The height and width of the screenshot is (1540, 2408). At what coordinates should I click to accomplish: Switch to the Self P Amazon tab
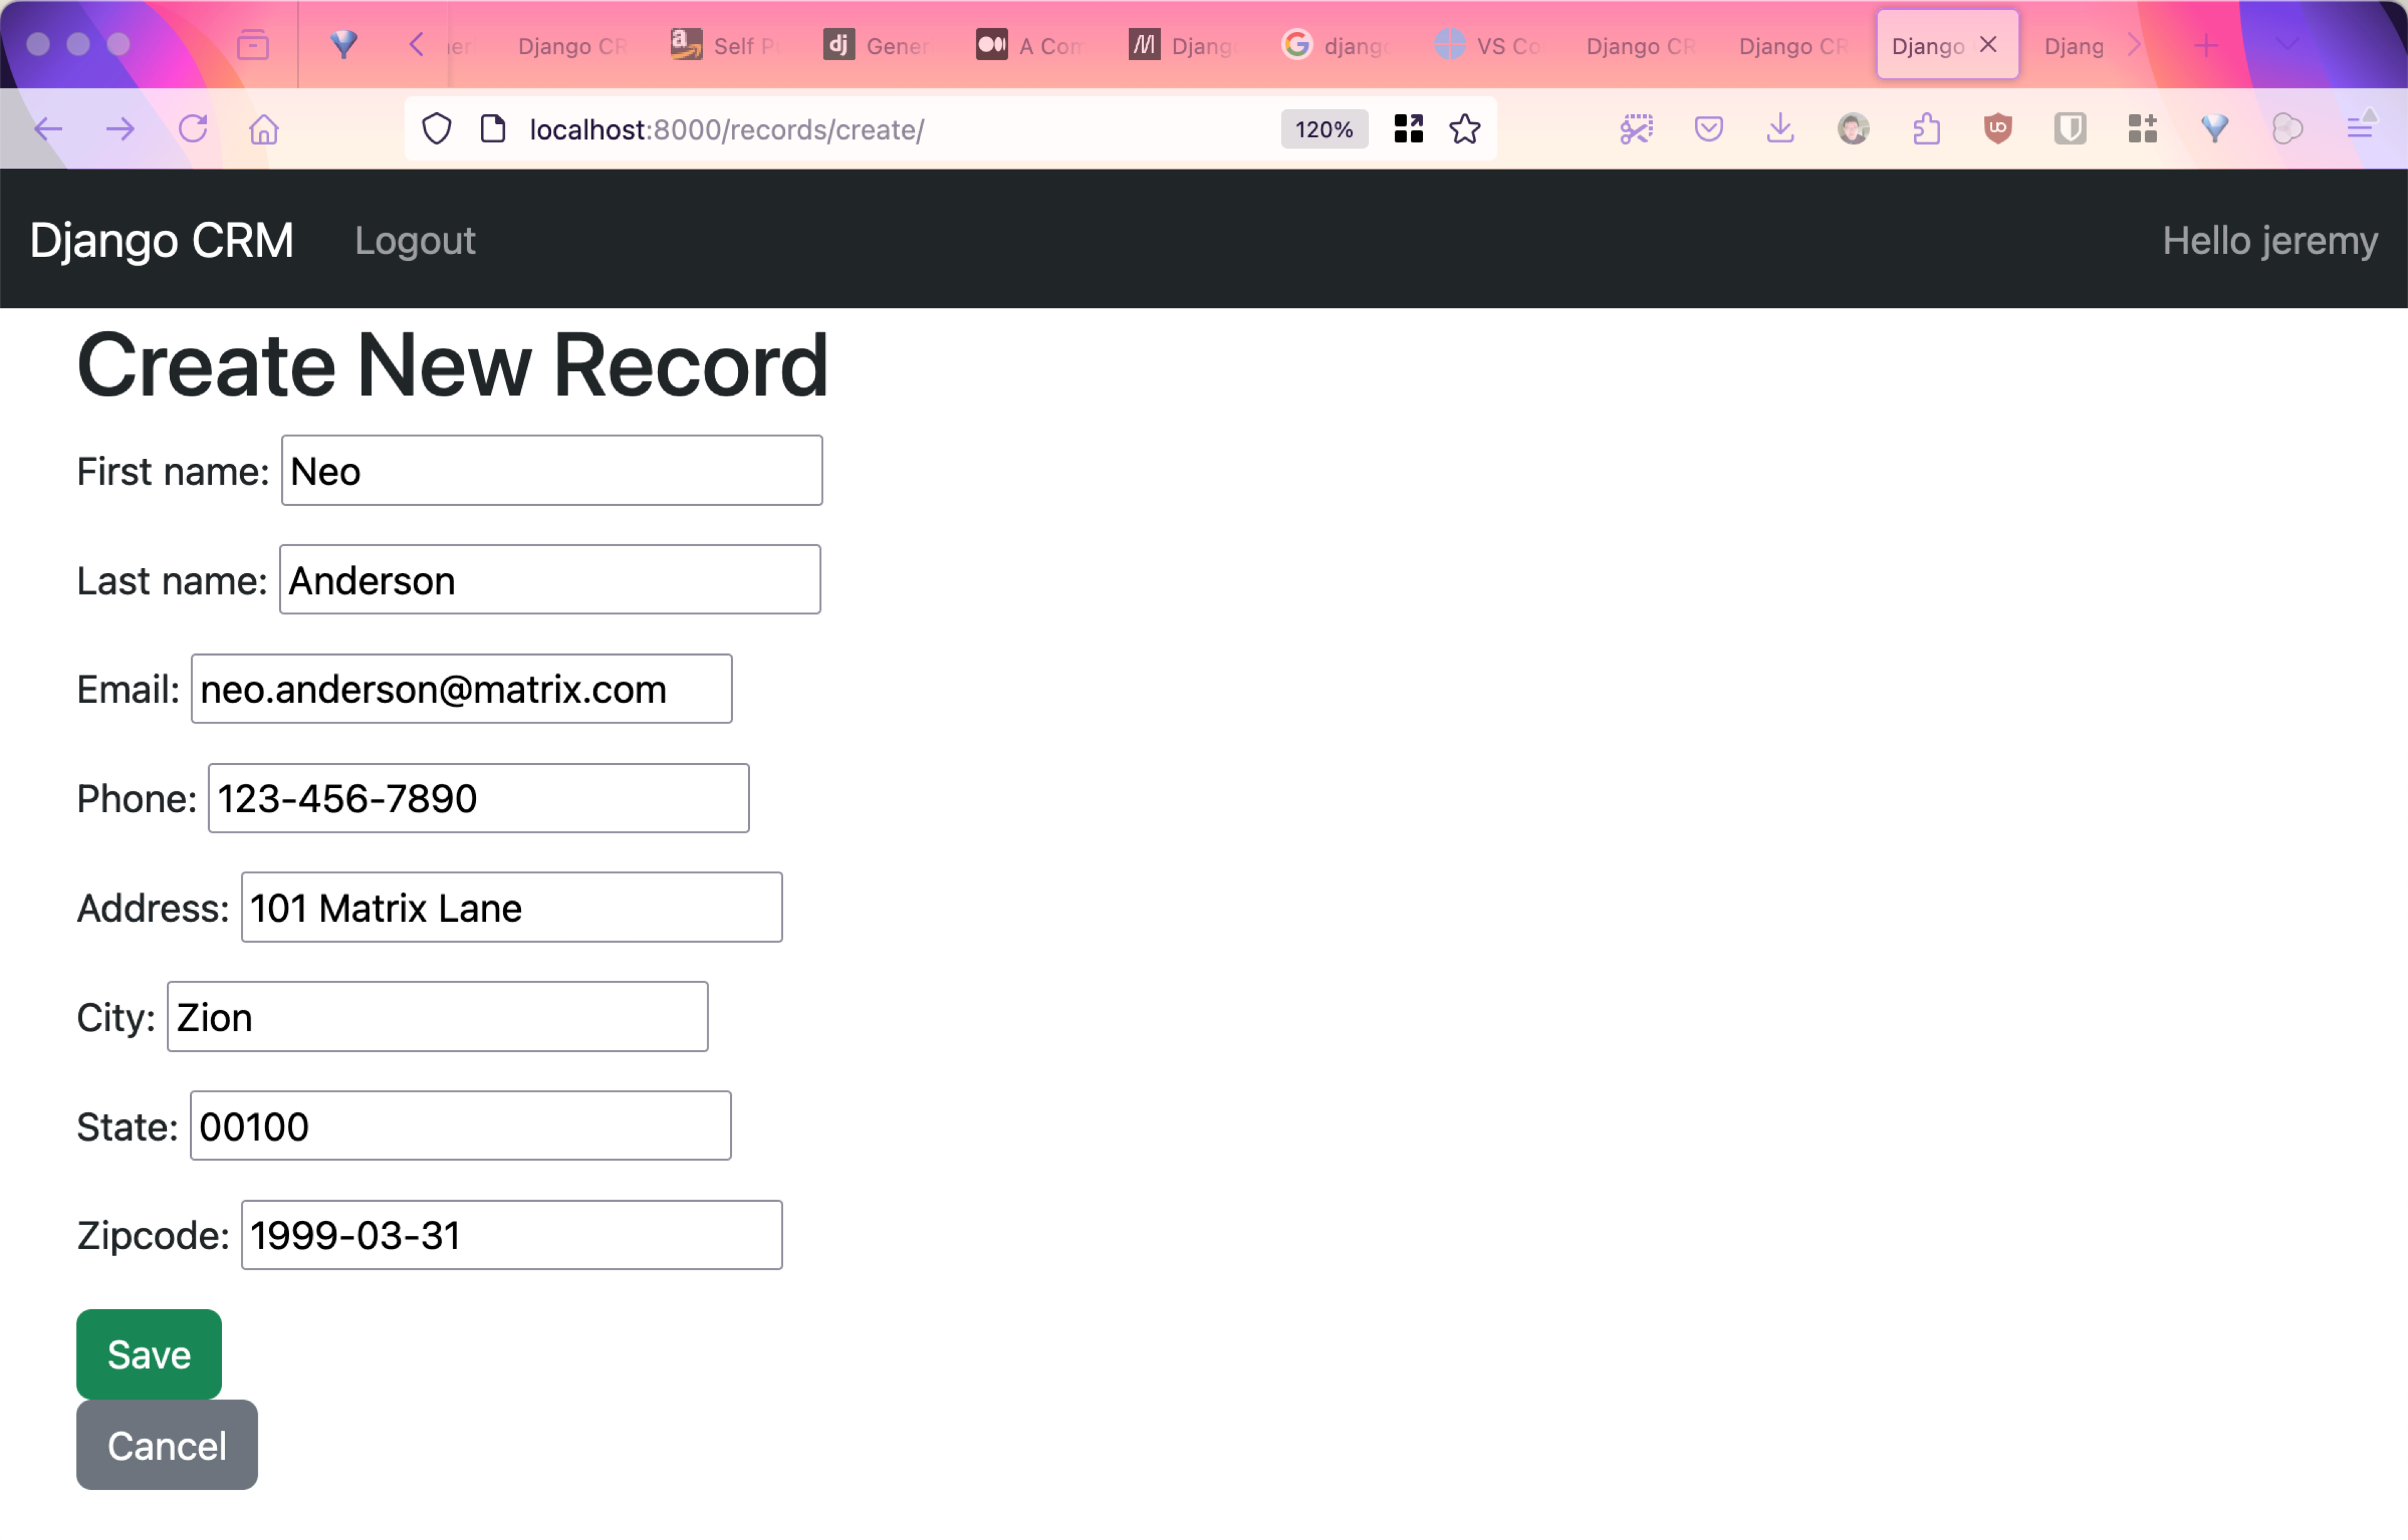pyautogui.click(x=725, y=46)
